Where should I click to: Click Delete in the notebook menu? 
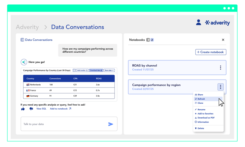(x=201, y=128)
